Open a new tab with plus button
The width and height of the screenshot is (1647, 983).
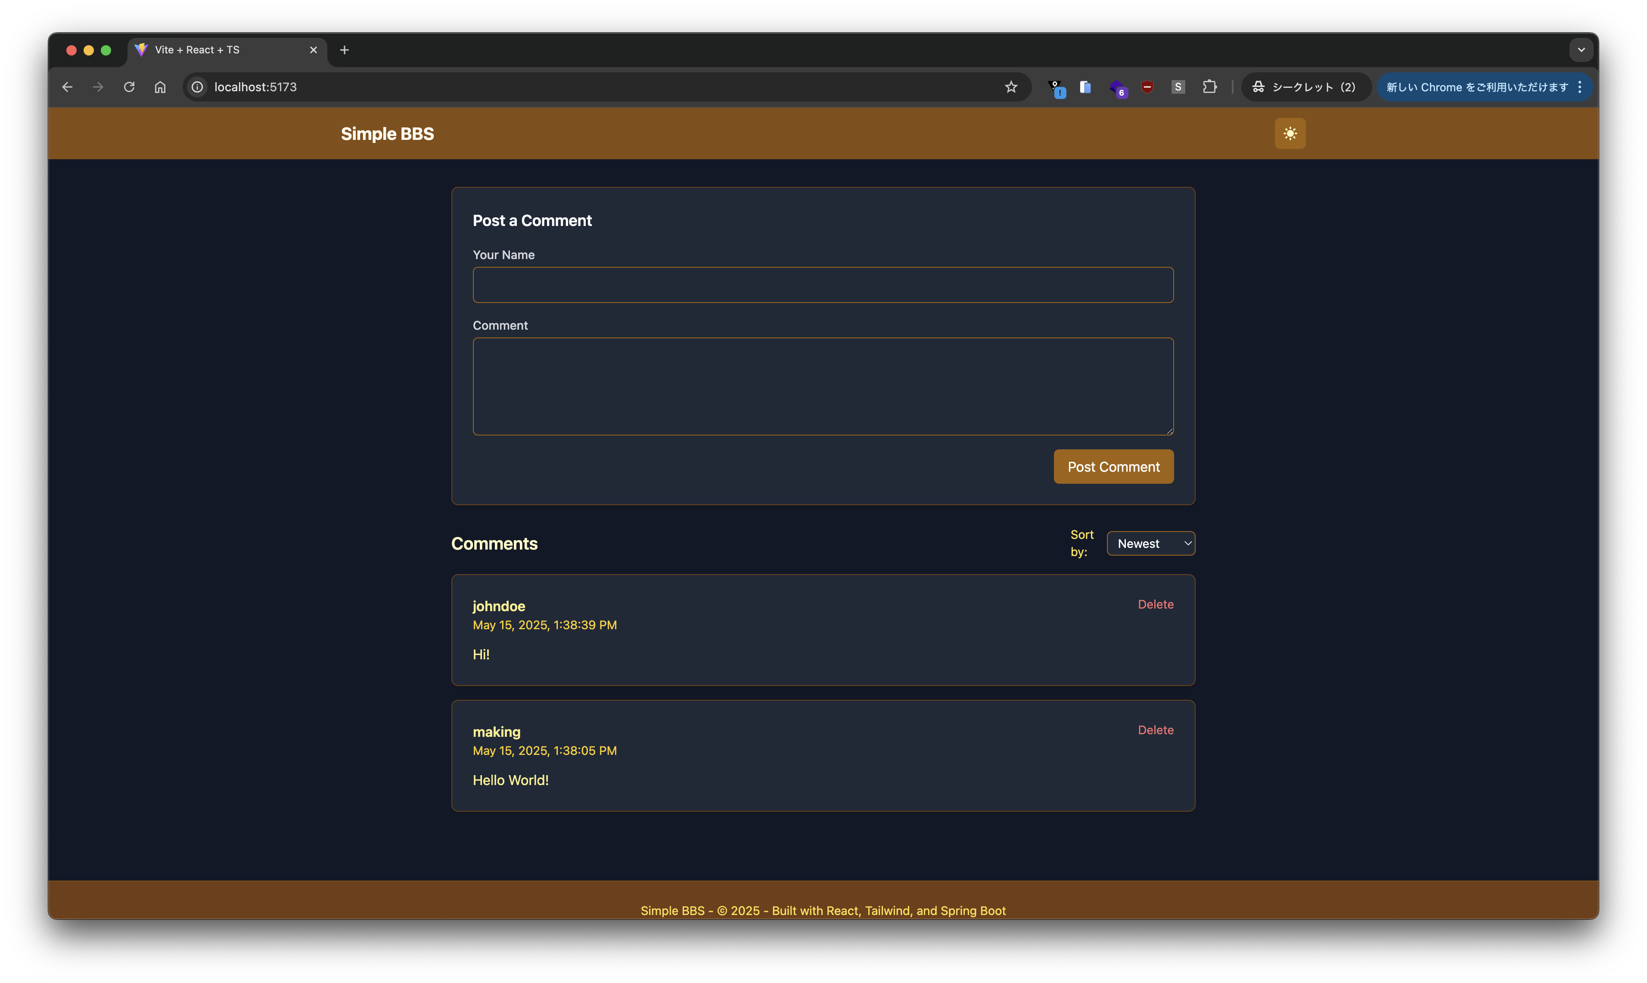[x=344, y=49]
